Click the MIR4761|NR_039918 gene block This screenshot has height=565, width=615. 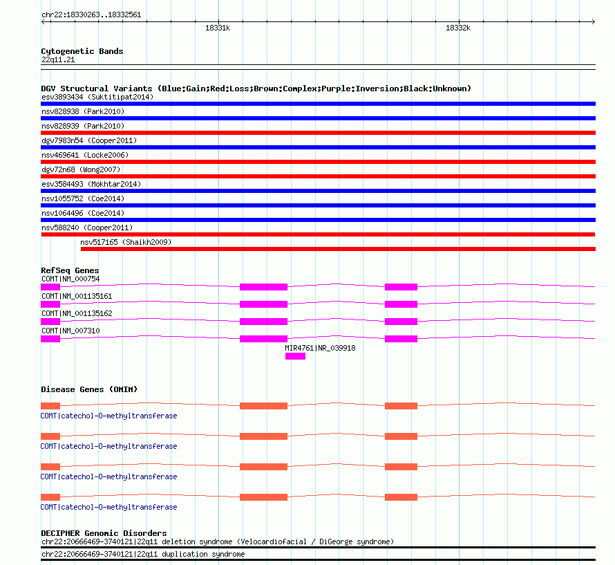point(295,356)
